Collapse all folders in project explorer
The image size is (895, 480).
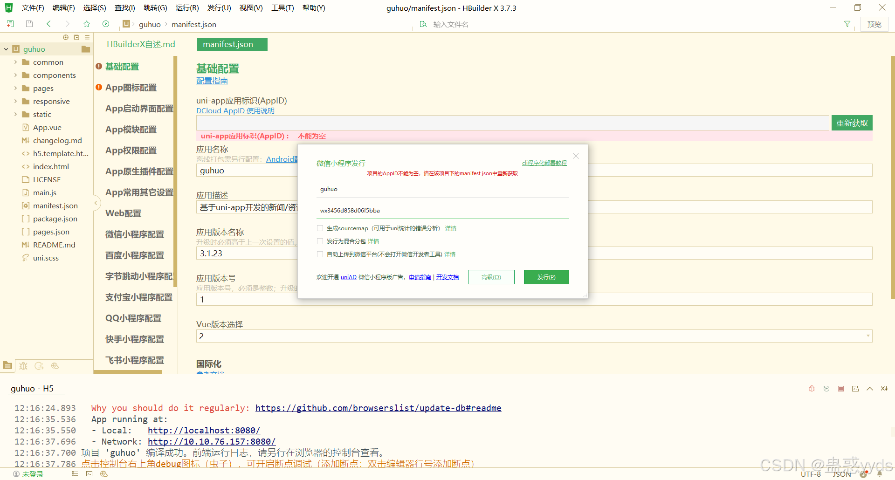(76, 37)
